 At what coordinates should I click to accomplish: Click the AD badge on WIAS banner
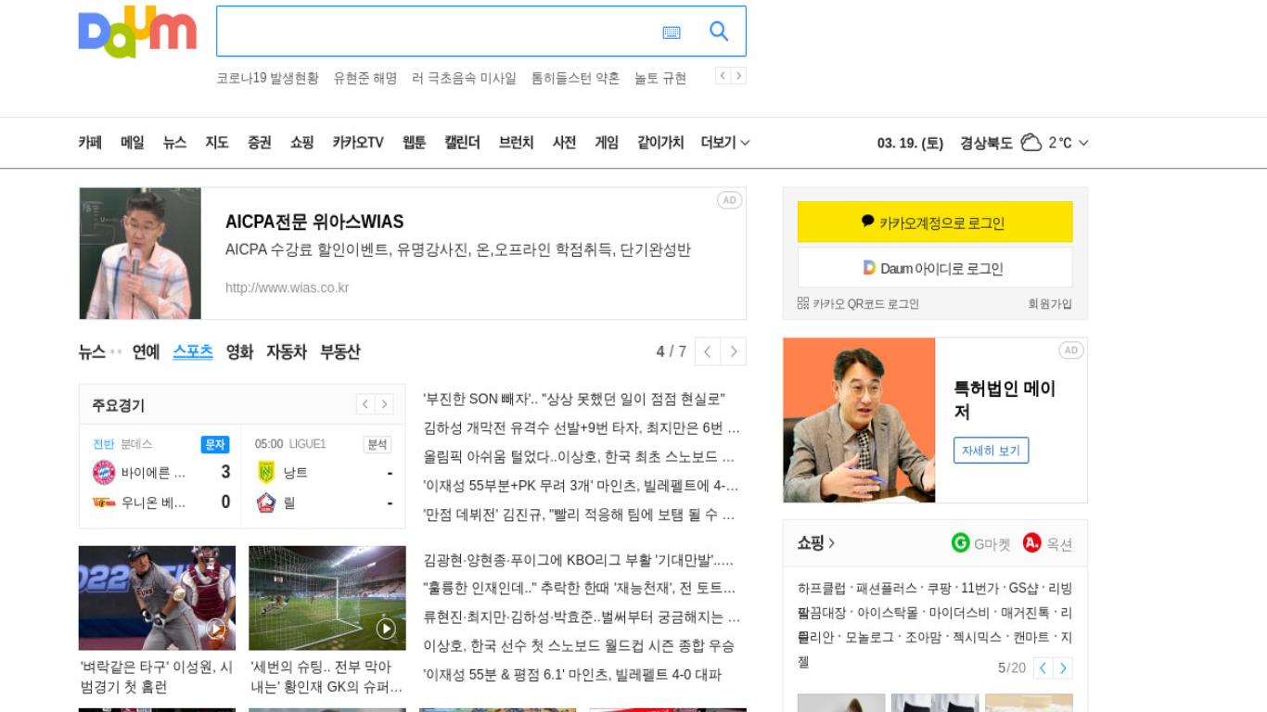pyautogui.click(x=729, y=200)
